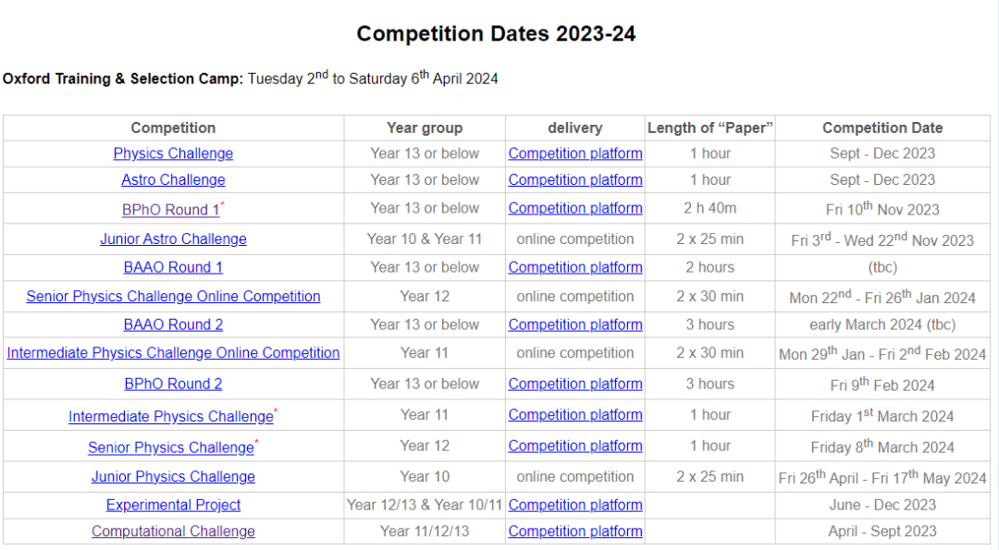This screenshot has width=999, height=550.
Task: Open the Intermediate Physics Challenge link with asterisk
Action: 171,416
